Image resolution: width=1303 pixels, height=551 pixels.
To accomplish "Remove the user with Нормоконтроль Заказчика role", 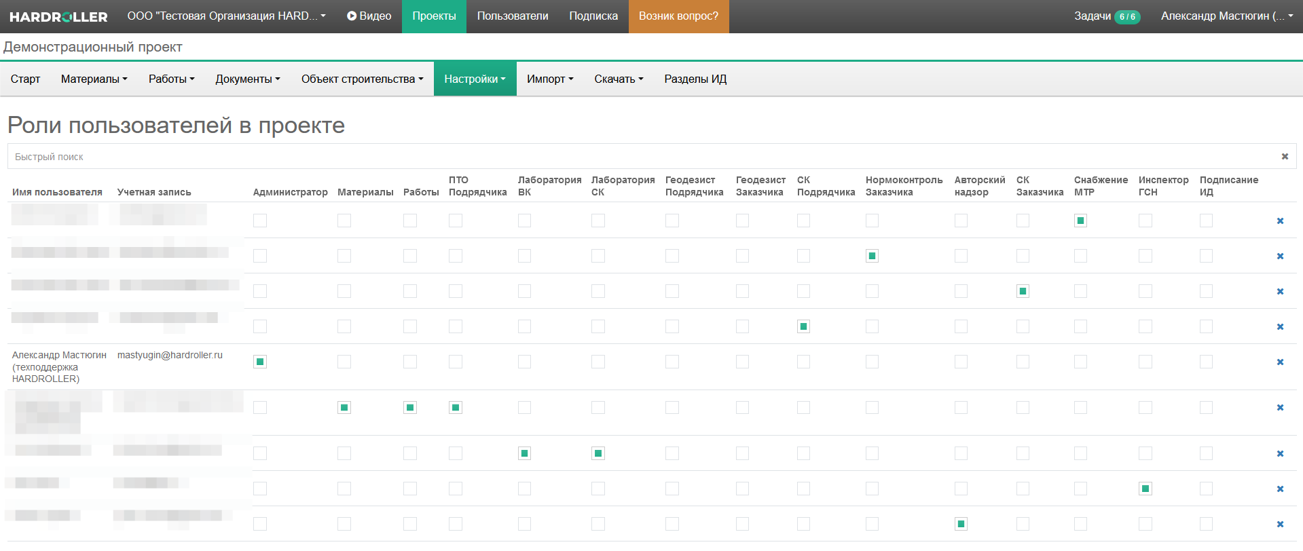I will [x=1280, y=256].
